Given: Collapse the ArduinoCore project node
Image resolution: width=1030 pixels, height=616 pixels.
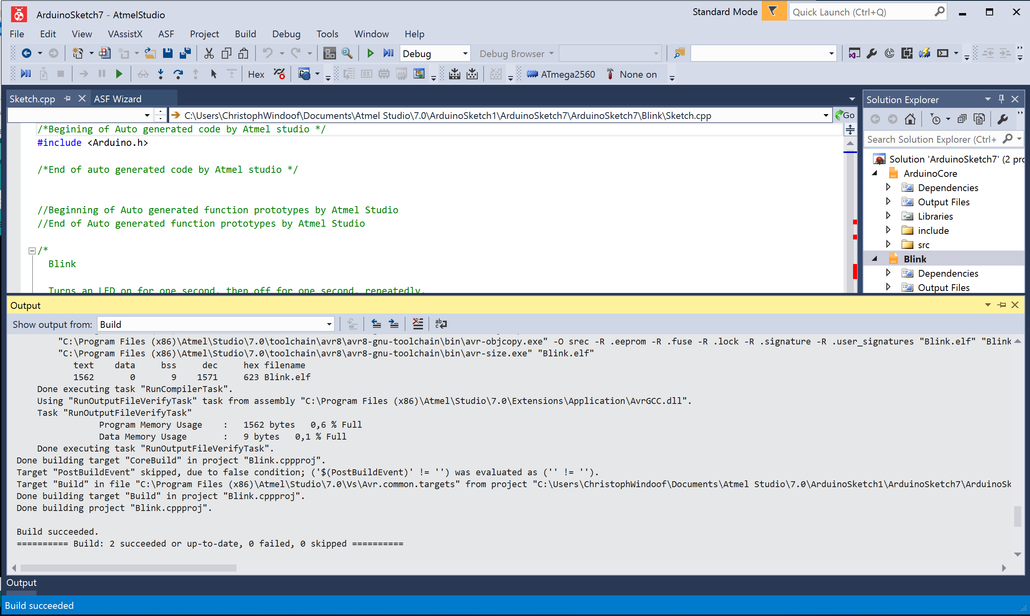Looking at the screenshot, I should coord(874,174).
